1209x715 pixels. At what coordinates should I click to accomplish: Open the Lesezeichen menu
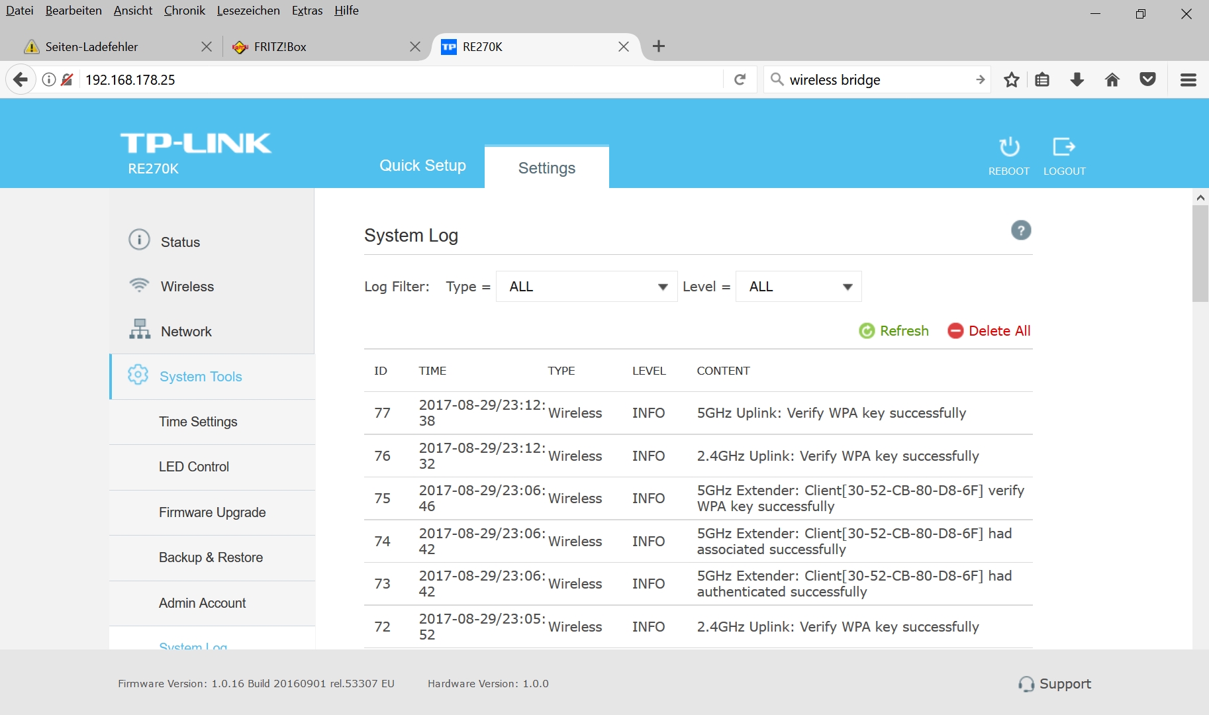click(248, 11)
